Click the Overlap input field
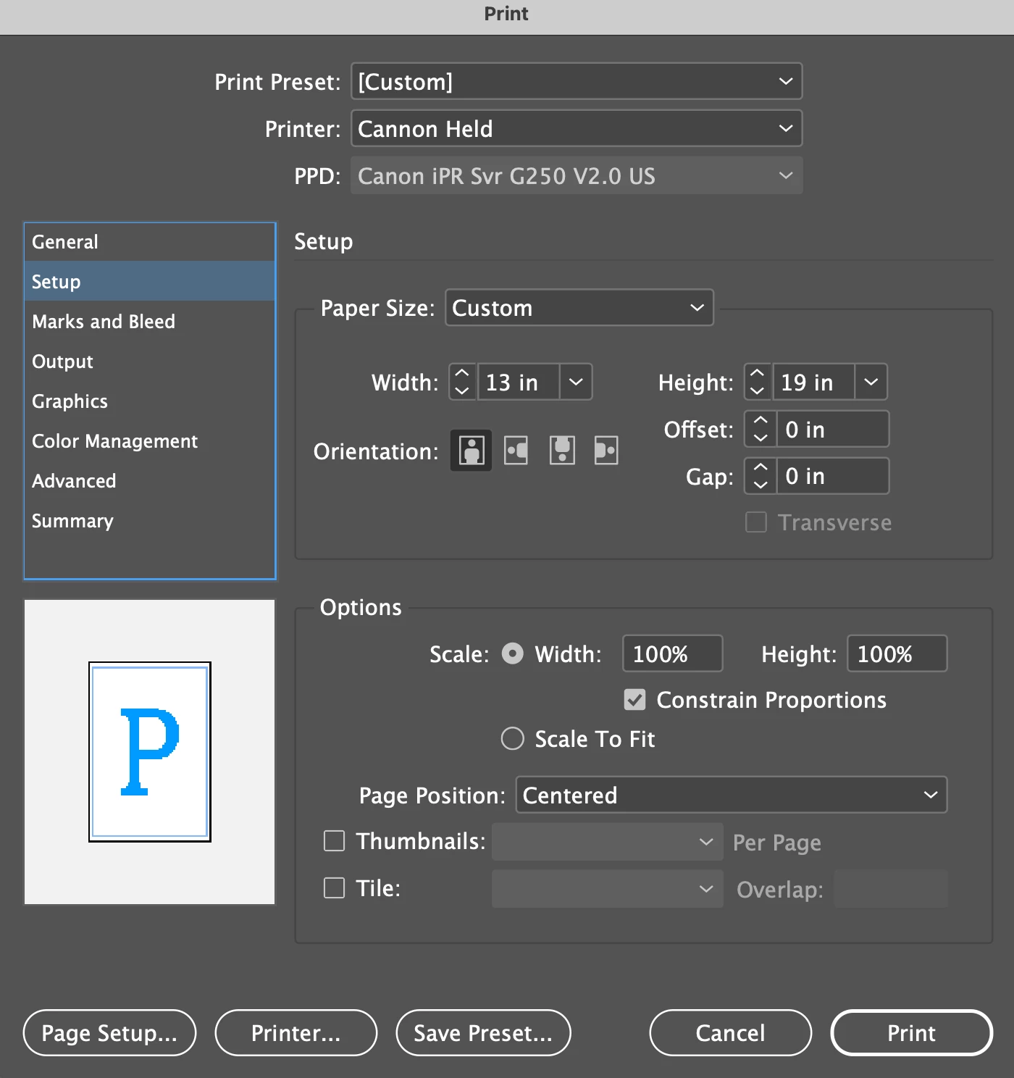This screenshot has width=1014, height=1078. click(x=891, y=889)
